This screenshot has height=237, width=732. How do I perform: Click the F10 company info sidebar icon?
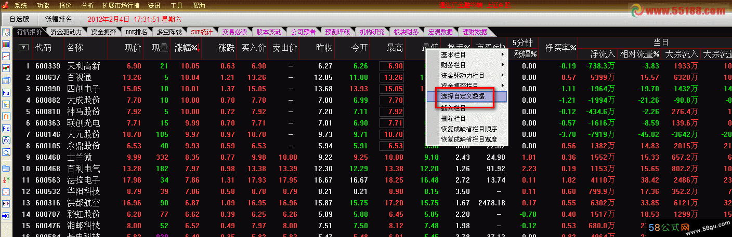[x=6, y=92]
